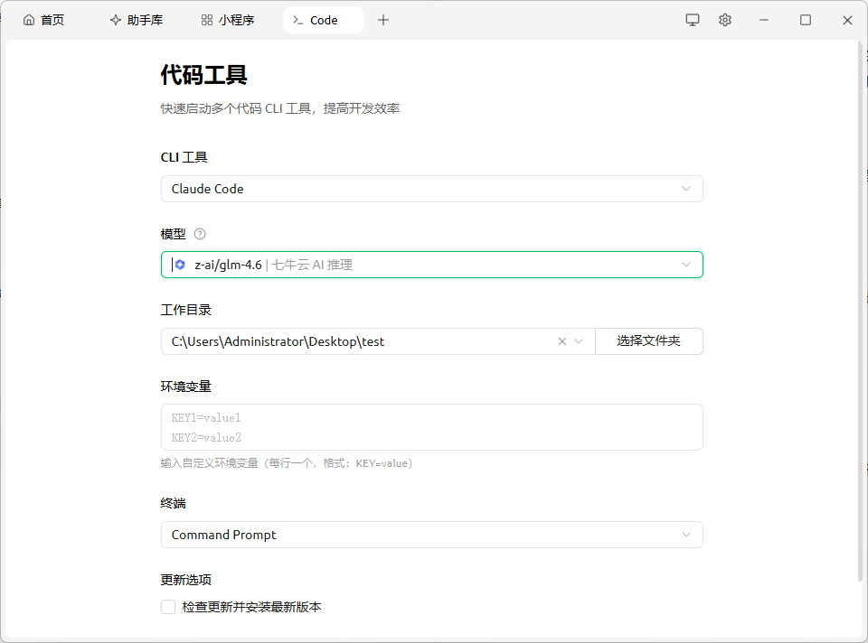Click the 选择文件夹 button
The image size is (868, 643).
point(648,341)
